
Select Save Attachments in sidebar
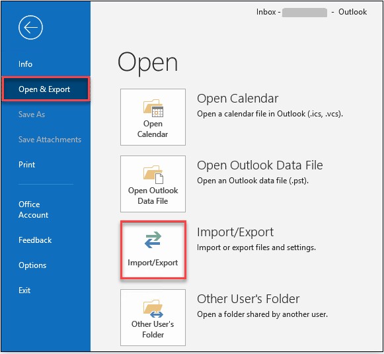click(50, 139)
